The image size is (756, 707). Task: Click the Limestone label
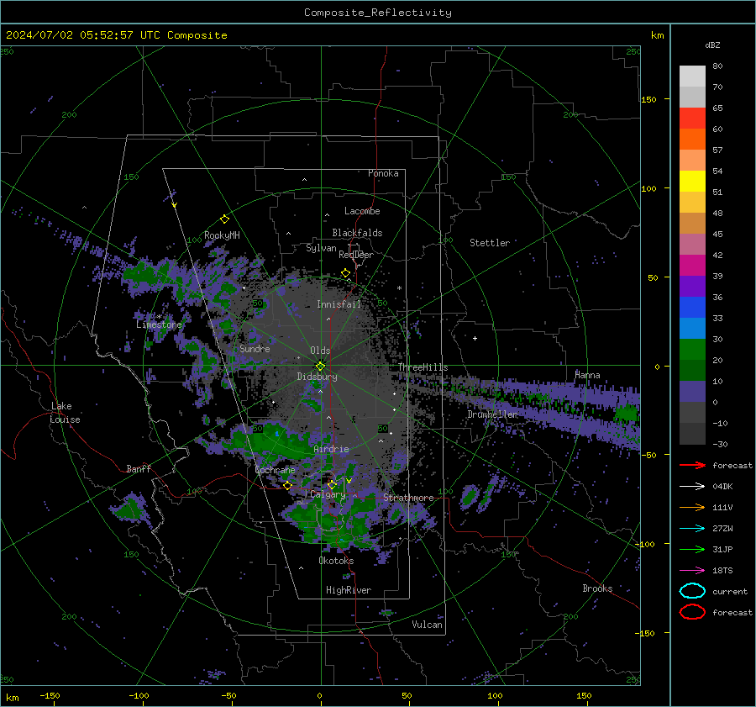click(159, 324)
